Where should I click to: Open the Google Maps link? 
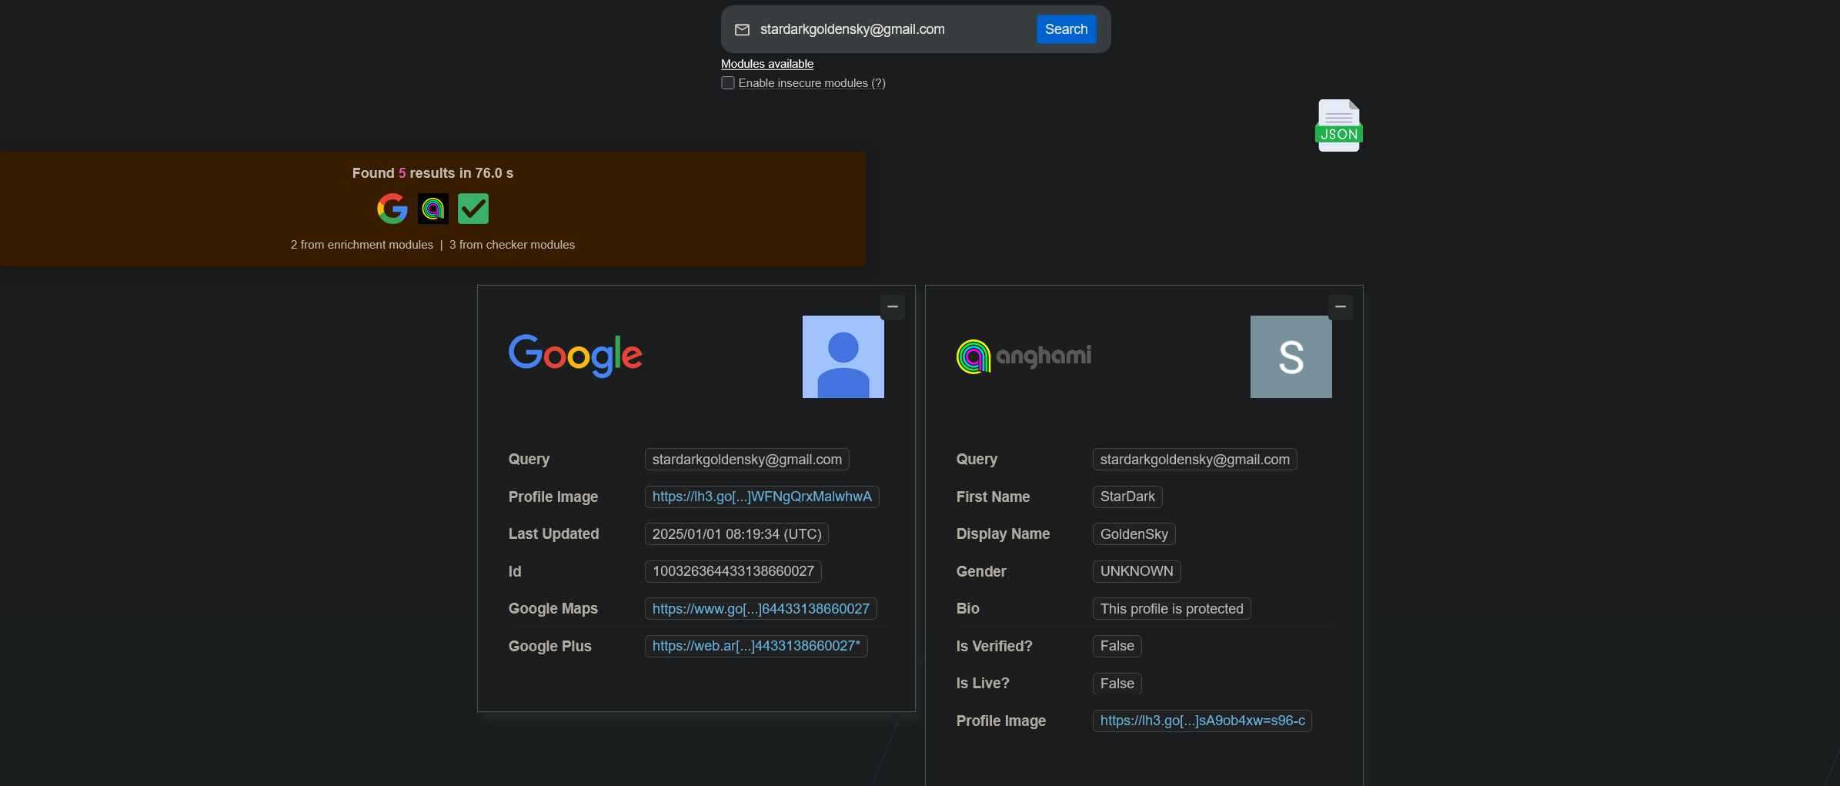coord(761,609)
